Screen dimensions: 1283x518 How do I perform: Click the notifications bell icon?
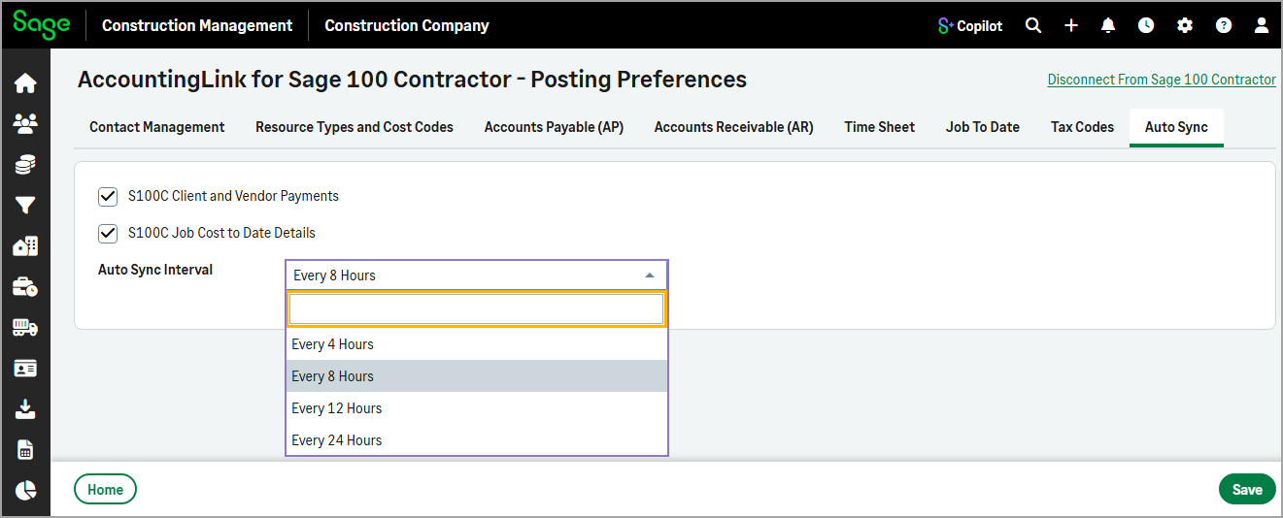(1108, 26)
